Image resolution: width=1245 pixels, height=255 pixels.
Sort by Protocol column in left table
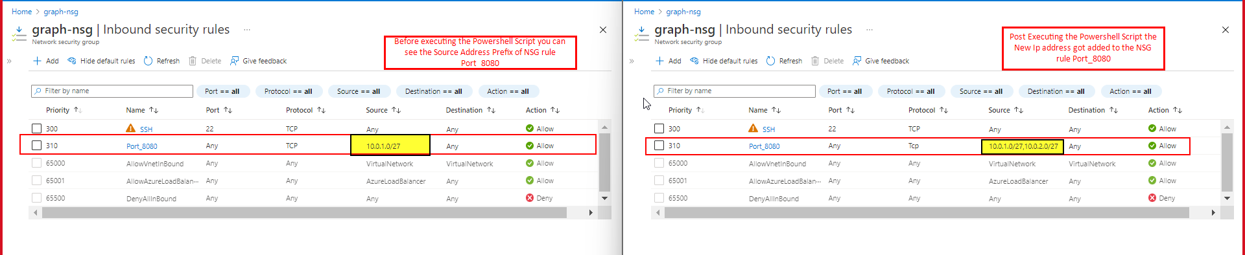point(305,110)
